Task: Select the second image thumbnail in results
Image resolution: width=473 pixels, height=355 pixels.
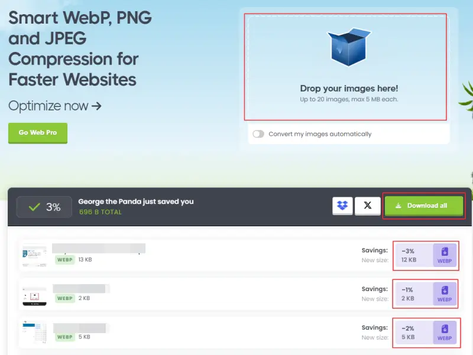Action: (x=34, y=294)
